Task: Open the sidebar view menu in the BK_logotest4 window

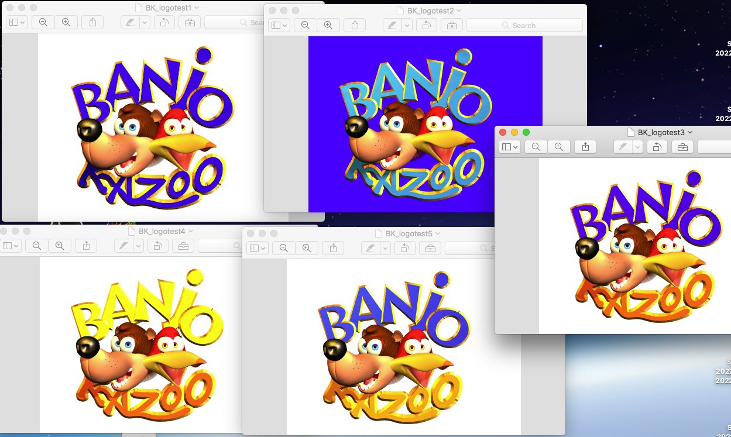Action: click(x=10, y=246)
